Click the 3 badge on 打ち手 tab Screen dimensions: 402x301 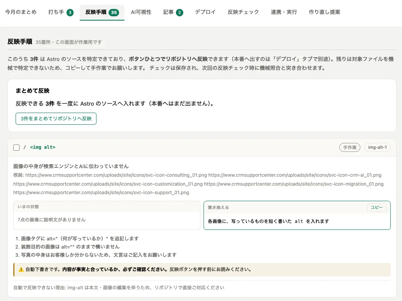click(70, 12)
